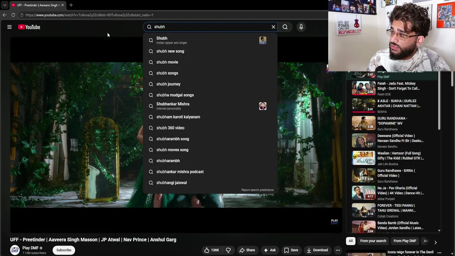Save video to a playlist
The height and width of the screenshot is (256, 455).
pos(290,250)
